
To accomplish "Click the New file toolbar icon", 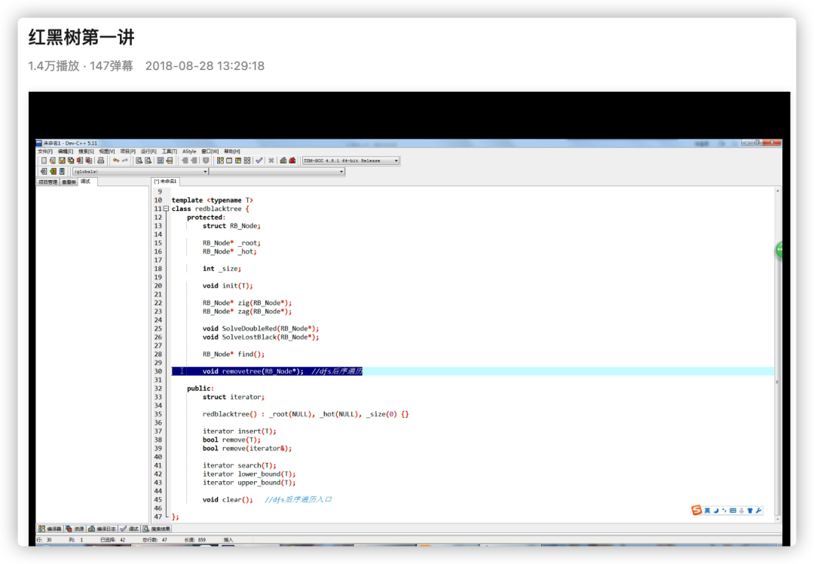I will (44, 161).
